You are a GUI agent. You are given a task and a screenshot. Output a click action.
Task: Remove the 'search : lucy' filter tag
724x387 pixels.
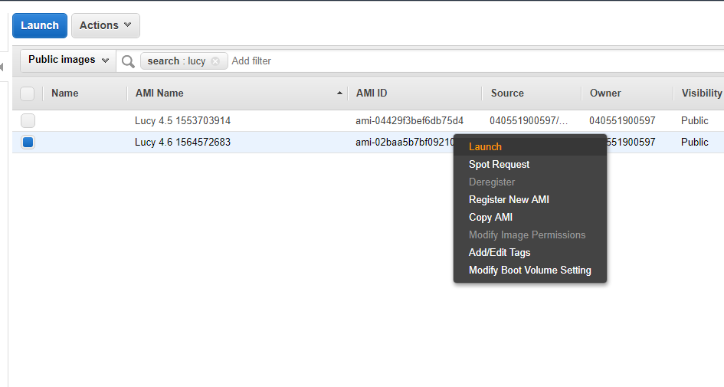click(215, 61)
